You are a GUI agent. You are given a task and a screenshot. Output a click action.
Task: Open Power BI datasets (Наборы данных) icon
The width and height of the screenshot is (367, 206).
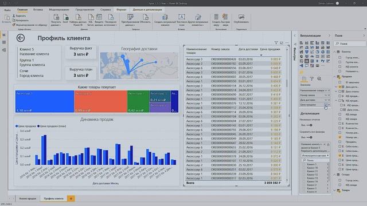pyautogui.click(x=78, y=17)
